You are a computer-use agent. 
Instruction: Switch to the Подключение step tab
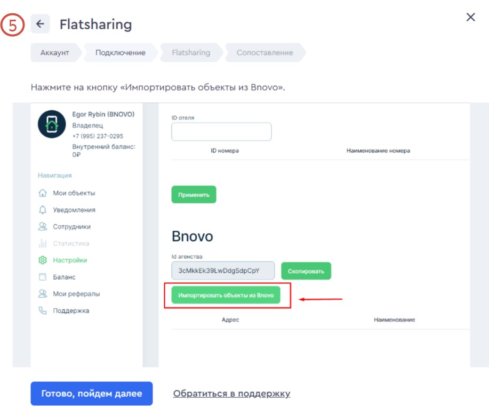120,53
